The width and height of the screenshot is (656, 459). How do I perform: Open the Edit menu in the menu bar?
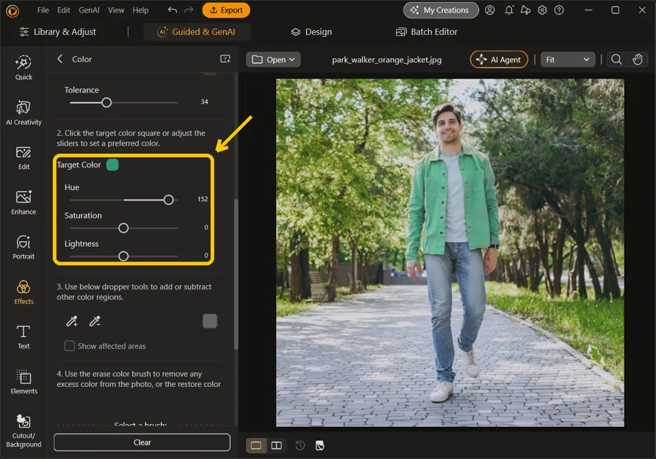[64, 10]
